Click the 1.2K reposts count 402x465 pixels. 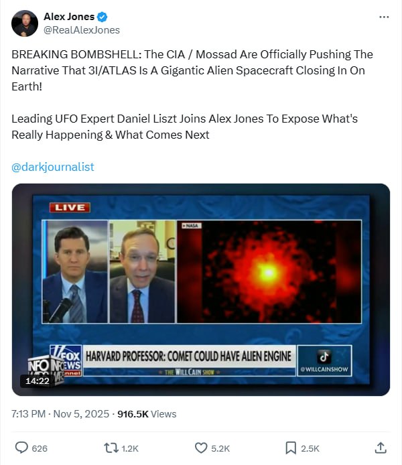[x=130, y=448]
